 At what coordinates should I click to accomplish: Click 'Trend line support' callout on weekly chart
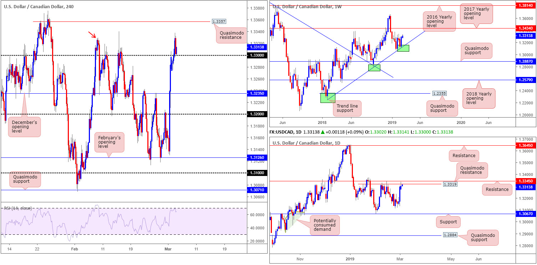348,108
